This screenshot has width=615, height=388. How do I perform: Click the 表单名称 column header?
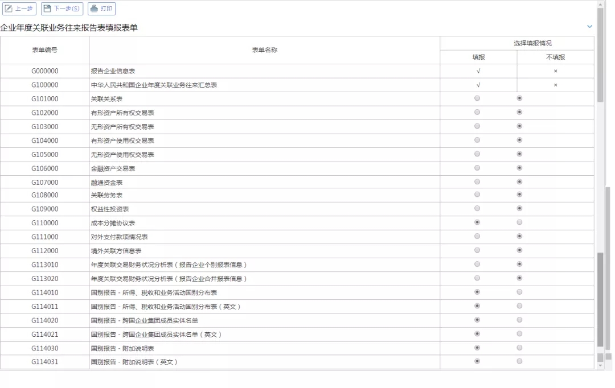coord(264,50)
